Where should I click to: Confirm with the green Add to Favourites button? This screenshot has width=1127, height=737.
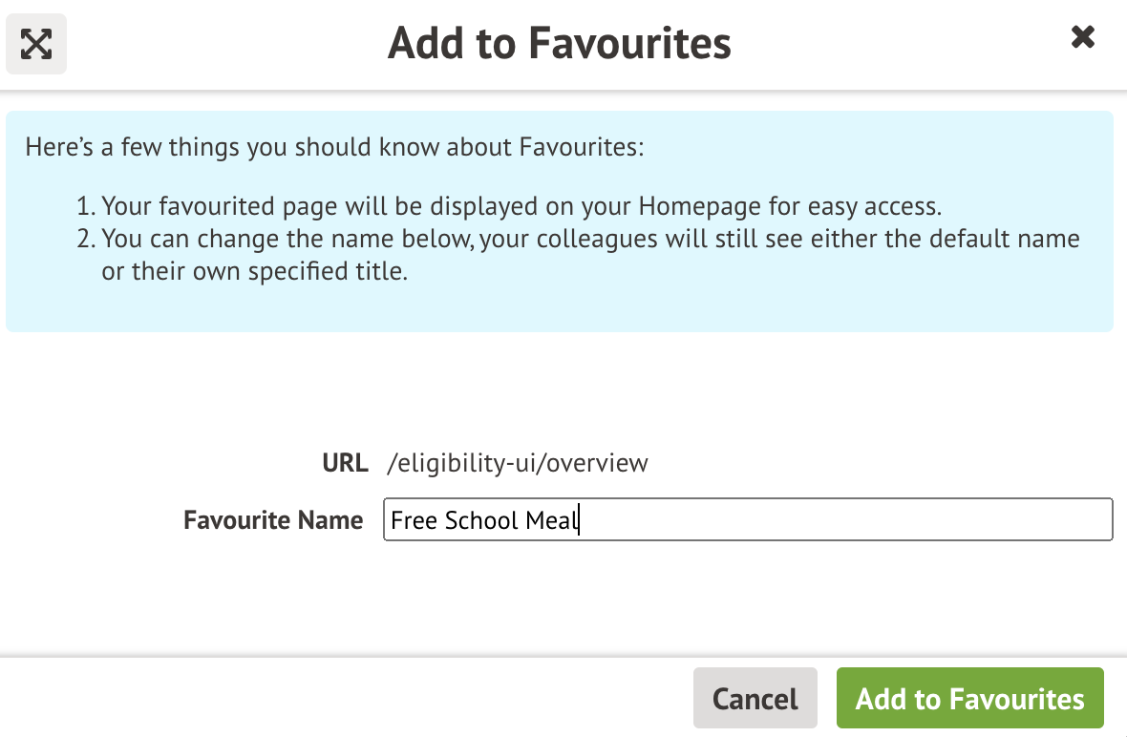click(x=969, y=699)
